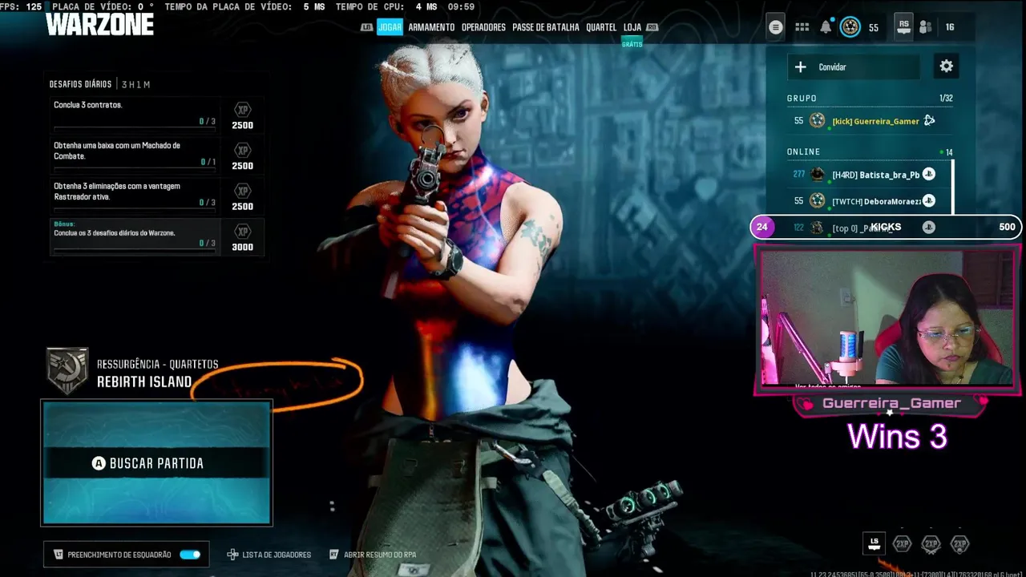
Task: Click the streamer webcam overlay
Action: 887,319
